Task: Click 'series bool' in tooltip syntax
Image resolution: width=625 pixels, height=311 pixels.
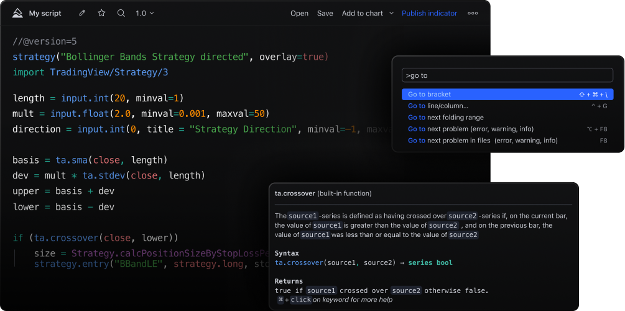Action: [x=430, y=262]
